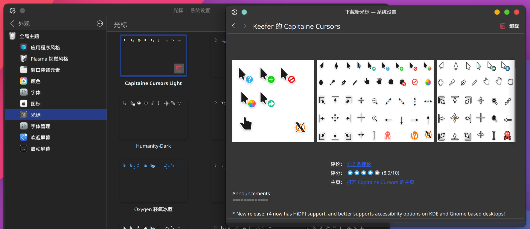Click the five-star rating display

click(x=364, y=173)
